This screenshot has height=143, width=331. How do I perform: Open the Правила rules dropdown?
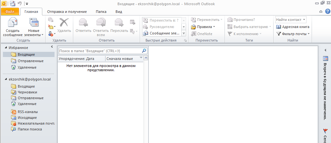203,27
